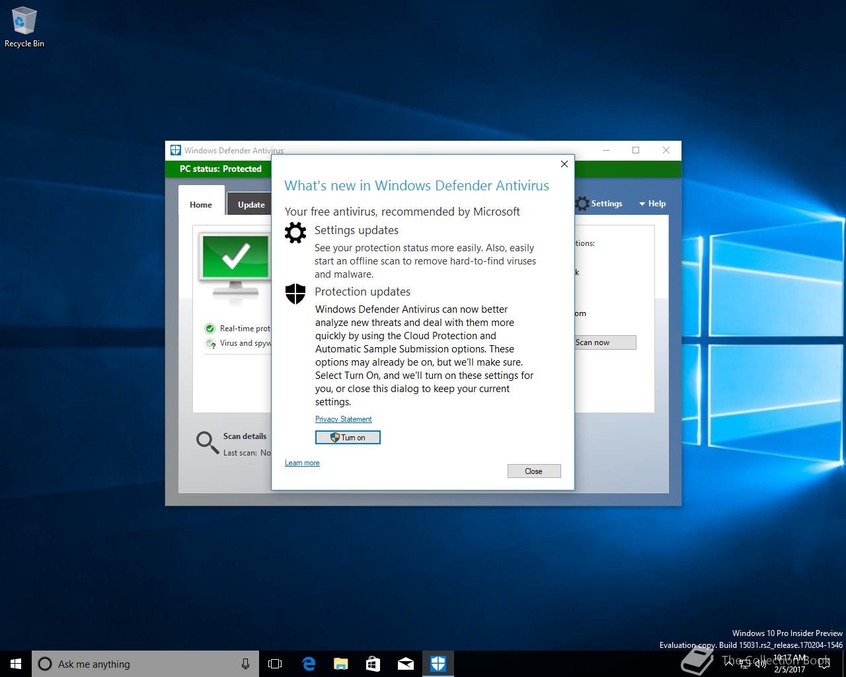Click the Ask me anything search box
Screen dimensions: 846x677
[x=144, y=664]
